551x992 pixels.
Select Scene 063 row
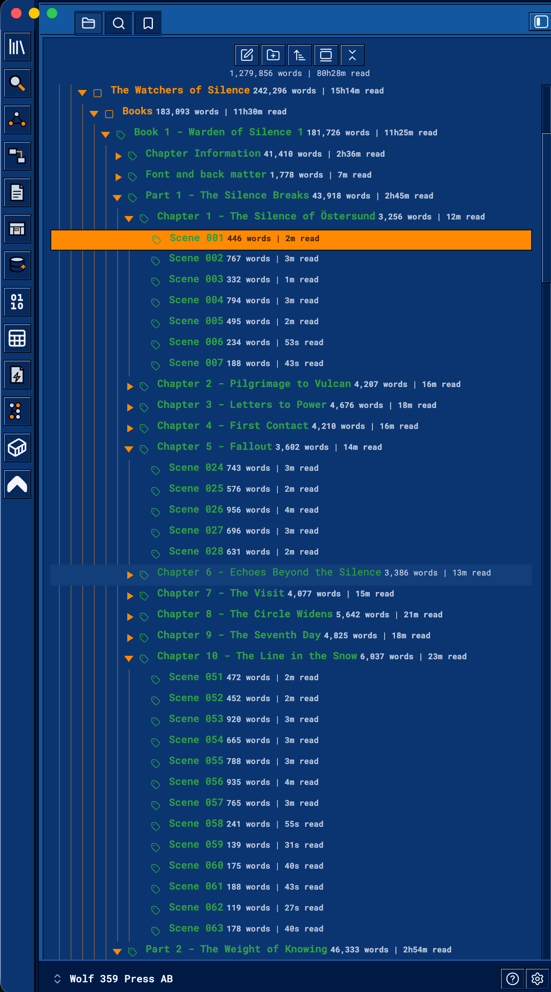pyautogui.click(x=291, y=929)
